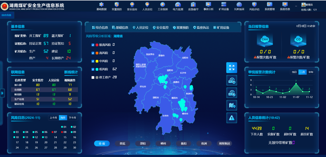
Task: Select the 半年 methane chart range tab
Action: coord(311,72)
